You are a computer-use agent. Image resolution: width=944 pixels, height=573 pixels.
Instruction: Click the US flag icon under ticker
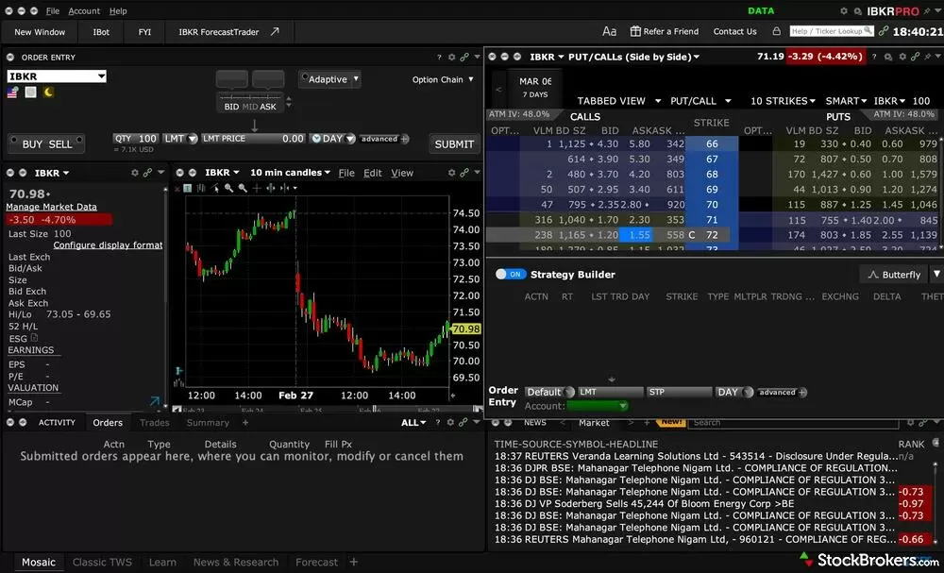point(12,93)
